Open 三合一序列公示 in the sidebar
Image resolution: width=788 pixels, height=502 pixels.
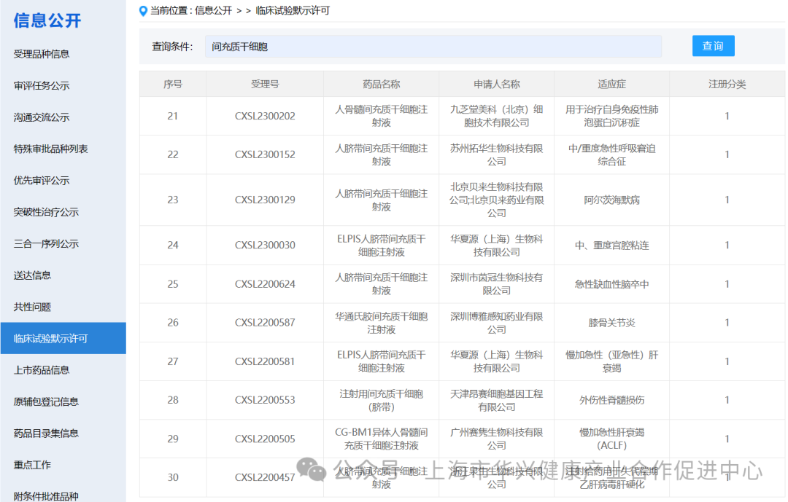coord(46,244)
